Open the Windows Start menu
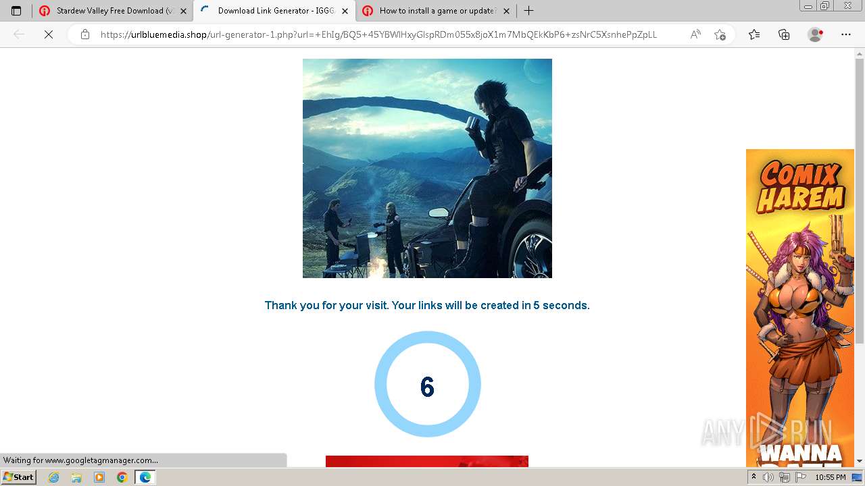Image resolution: width=865 pixels, height=486 pixels. 18,477
